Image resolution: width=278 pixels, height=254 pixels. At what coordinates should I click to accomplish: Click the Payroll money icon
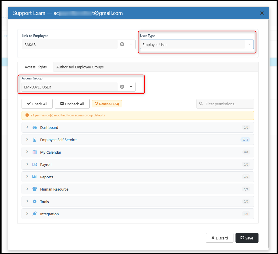(35, 164)
